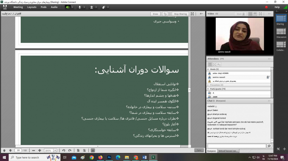
Task: Open Windows Start menu
Action: [x=4, y=157]
